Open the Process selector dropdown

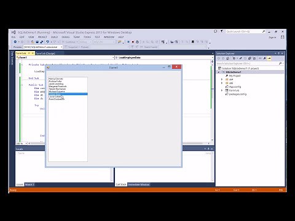(x=43, y=47)
